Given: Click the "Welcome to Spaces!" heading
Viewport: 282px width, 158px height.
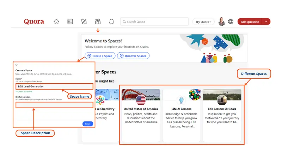Looking at the screenshot, I should tap(103, 41).
